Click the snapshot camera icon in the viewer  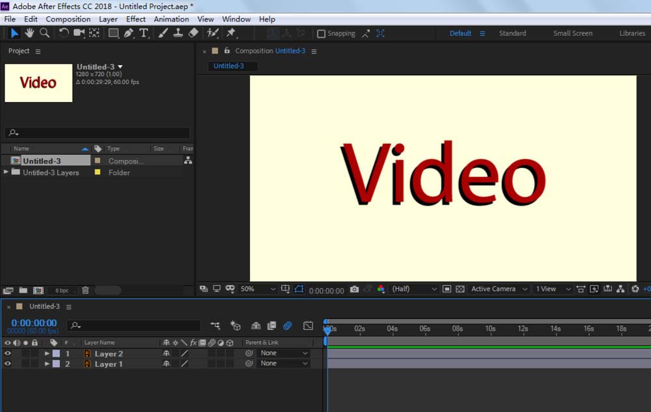point(354,290)
